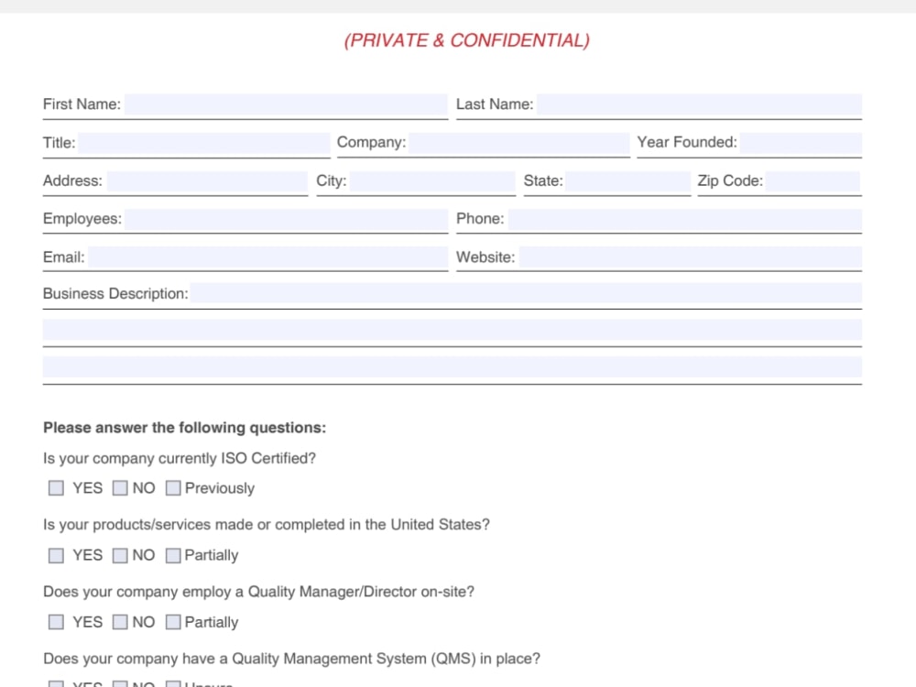This screenshot has width=916, height=687.
Task: Click the Company text field
Action: click(519, 143)
